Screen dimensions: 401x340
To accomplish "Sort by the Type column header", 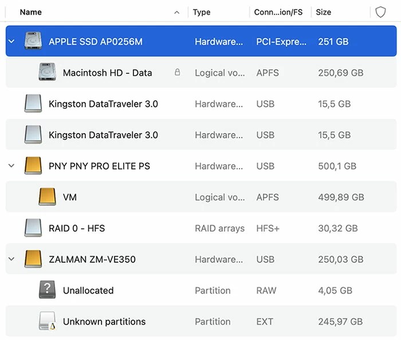I will tap(202, 12).
